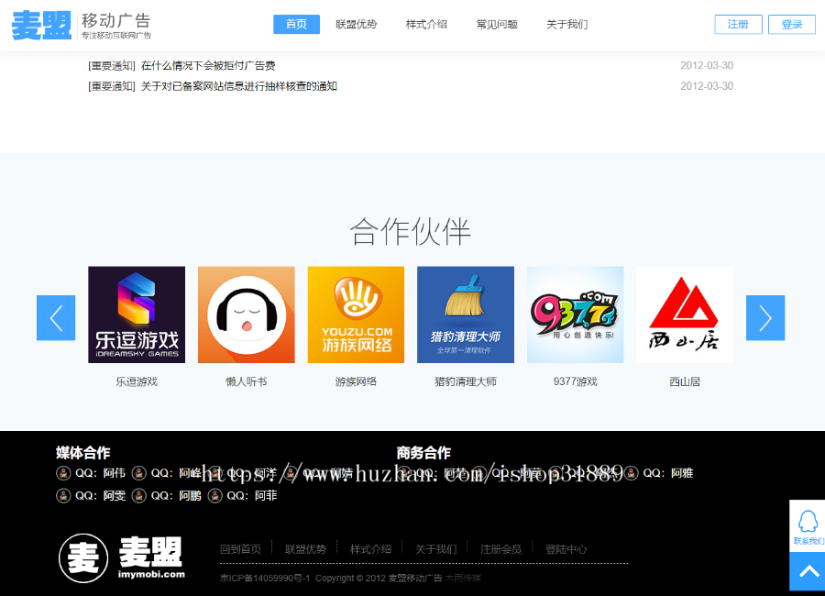This screenshot has width=825, height=596.
Task: Contact QQ: 阿伟 link
Action: (x=100, y=473)
